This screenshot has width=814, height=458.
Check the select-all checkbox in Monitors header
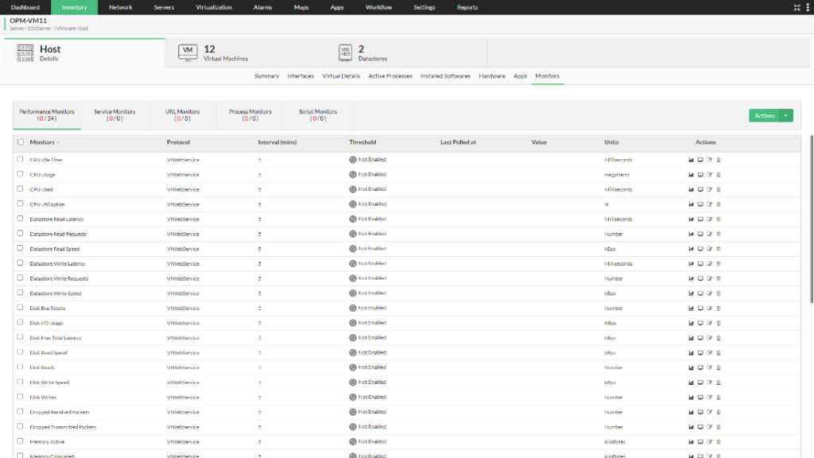click(x=20, y=142)
